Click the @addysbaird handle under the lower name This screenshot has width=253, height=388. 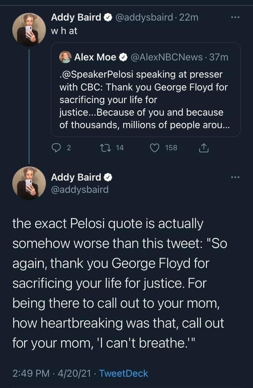[80, 189]
